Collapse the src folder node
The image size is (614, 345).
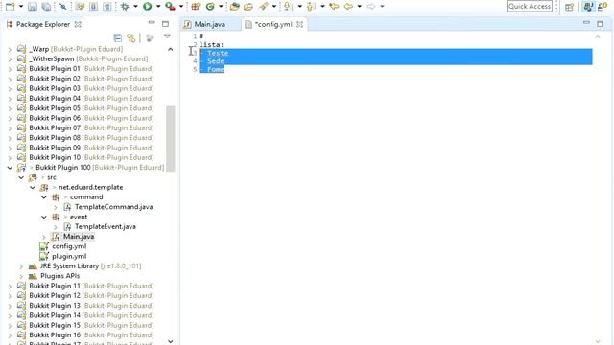coord(21,177)
